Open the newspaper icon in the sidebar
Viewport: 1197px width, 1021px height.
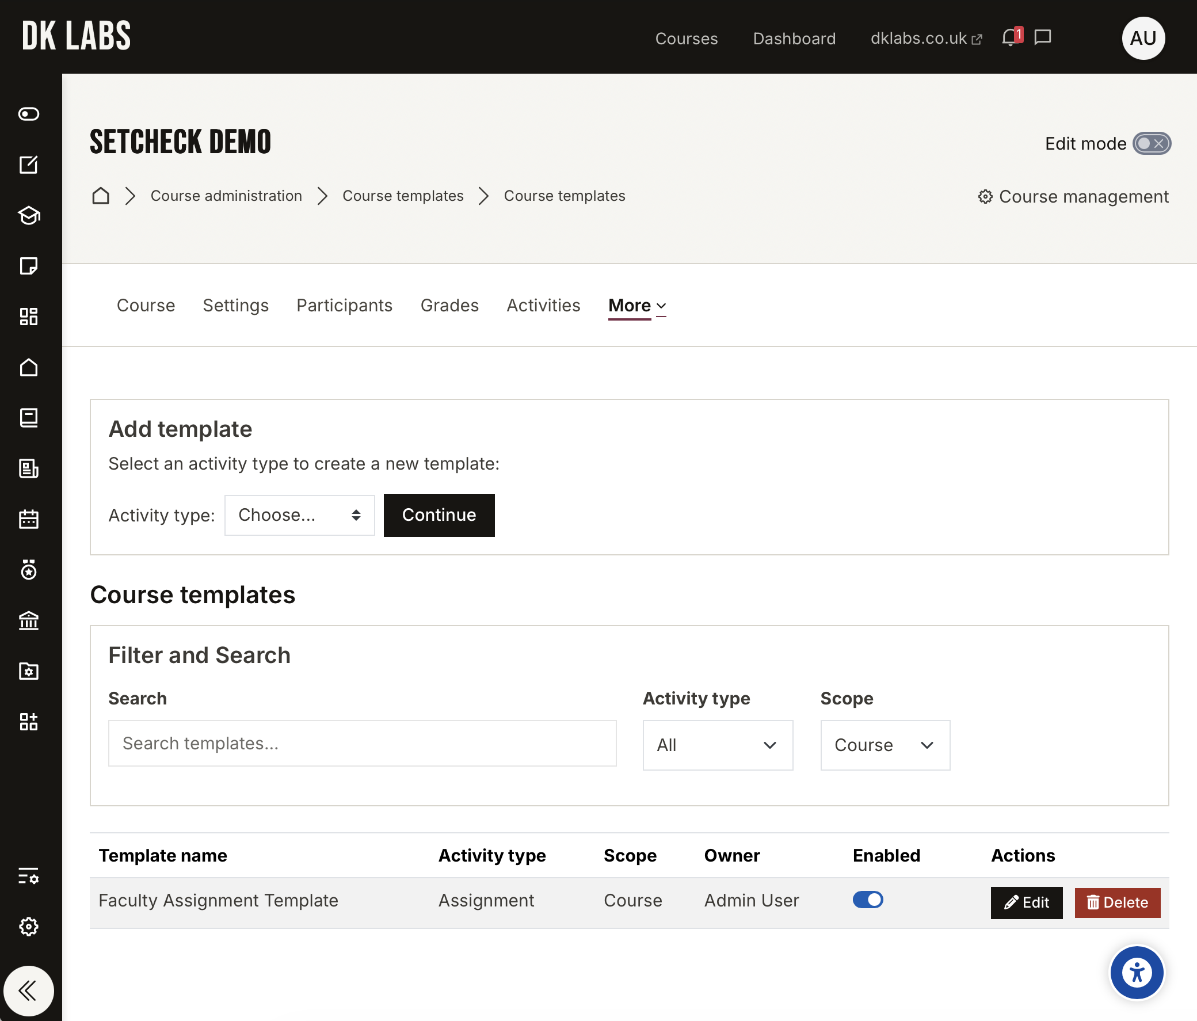point(29,468)
